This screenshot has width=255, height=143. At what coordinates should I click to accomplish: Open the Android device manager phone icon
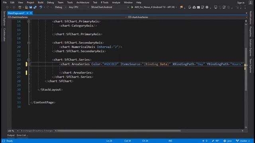pos(190,7)
